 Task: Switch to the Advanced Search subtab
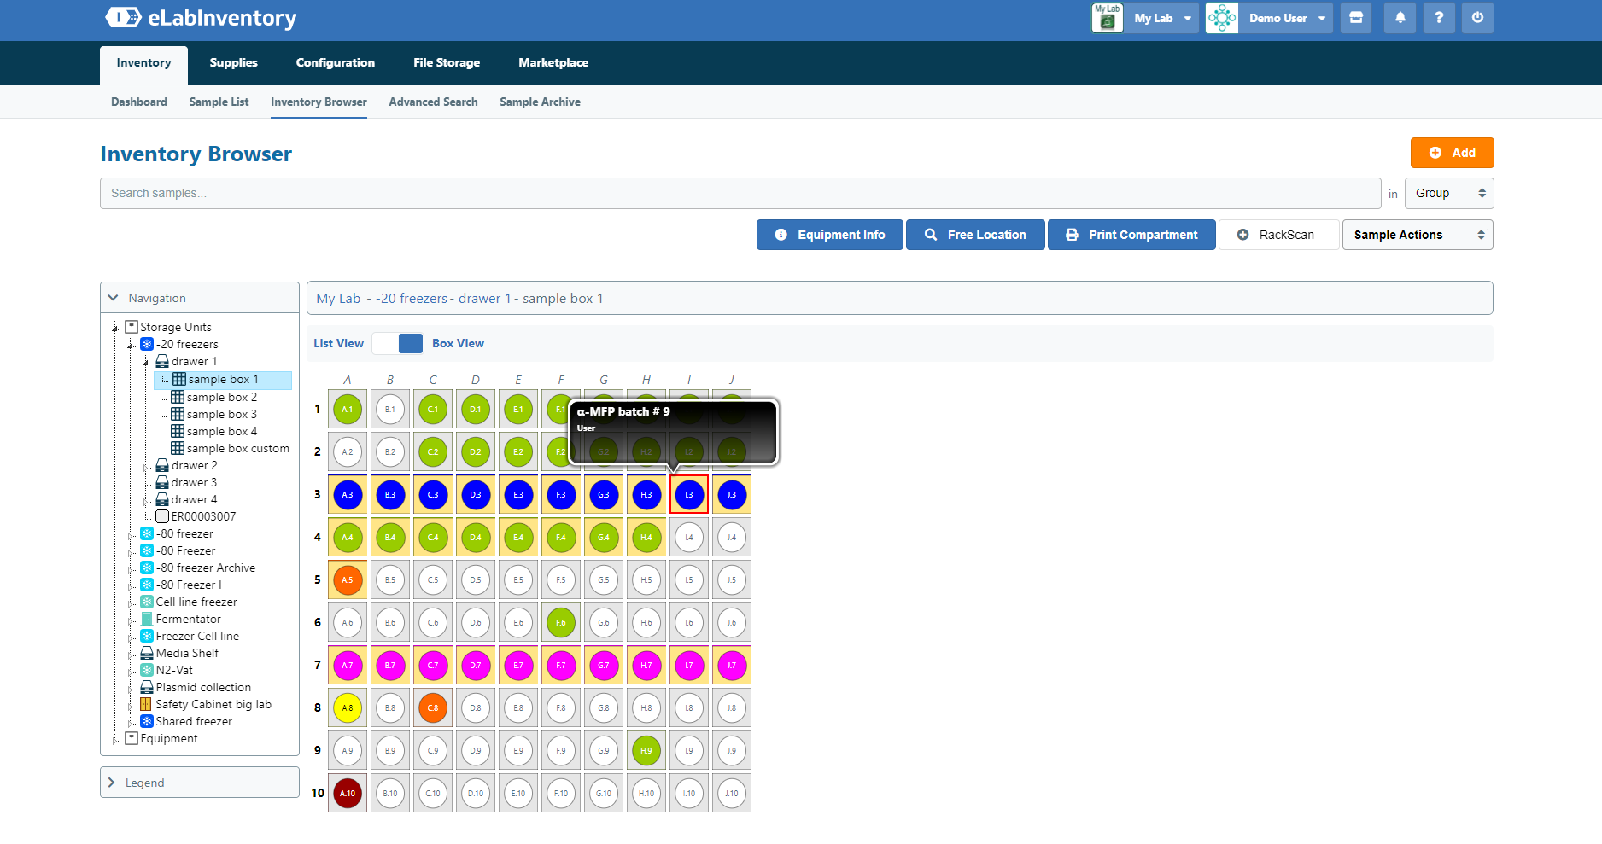[x=433, y=102]
